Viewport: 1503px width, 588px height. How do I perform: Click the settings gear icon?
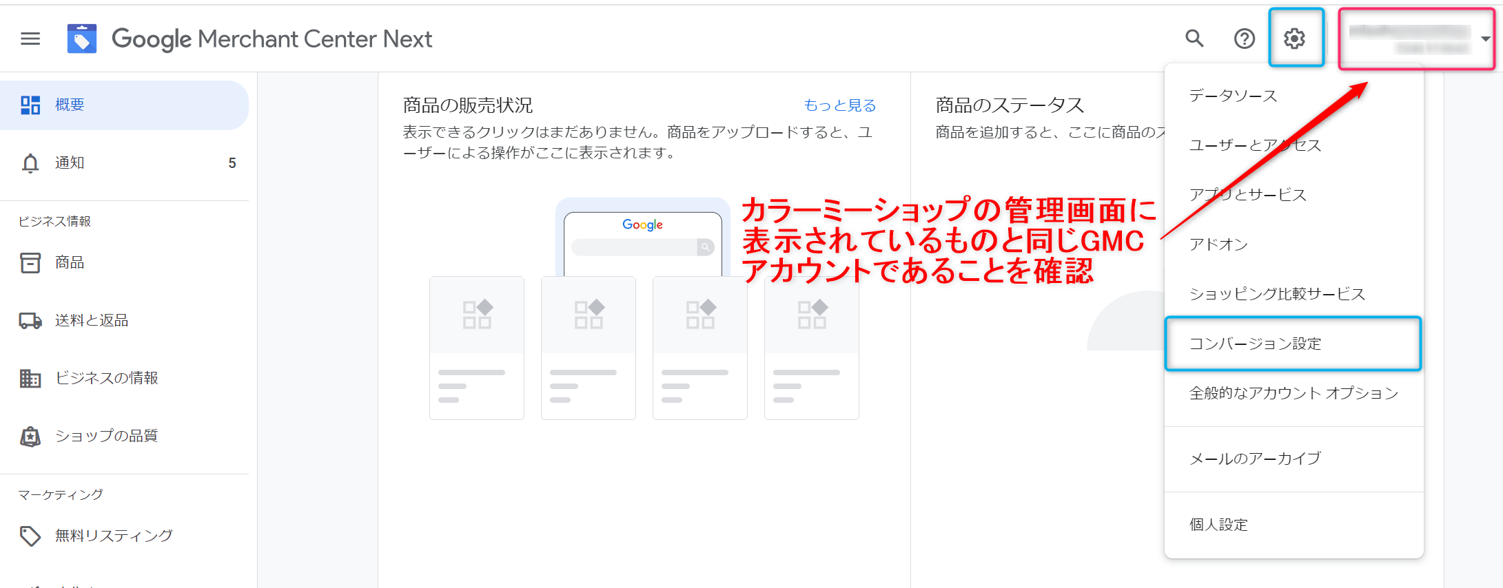(x=1294, y=39)
